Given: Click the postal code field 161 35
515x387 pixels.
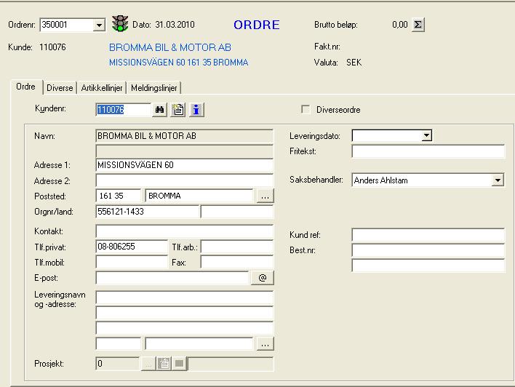Looking at the screenshot, I should [119, 196].
